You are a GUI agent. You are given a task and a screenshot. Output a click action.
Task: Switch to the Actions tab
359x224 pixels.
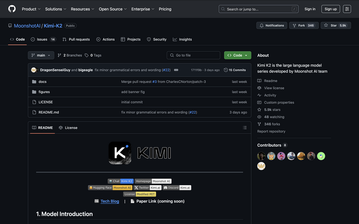click(106, 39)
